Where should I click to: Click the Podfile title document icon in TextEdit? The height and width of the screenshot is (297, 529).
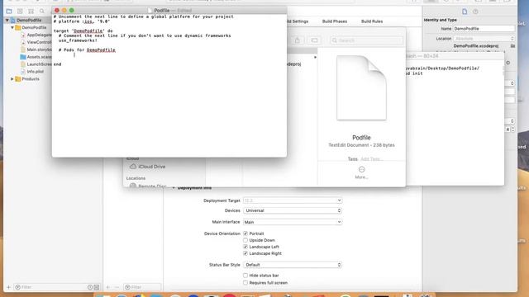150,11
